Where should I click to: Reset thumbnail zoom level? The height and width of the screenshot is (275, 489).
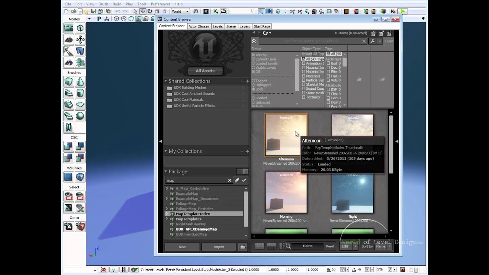[x=330, y=246]
